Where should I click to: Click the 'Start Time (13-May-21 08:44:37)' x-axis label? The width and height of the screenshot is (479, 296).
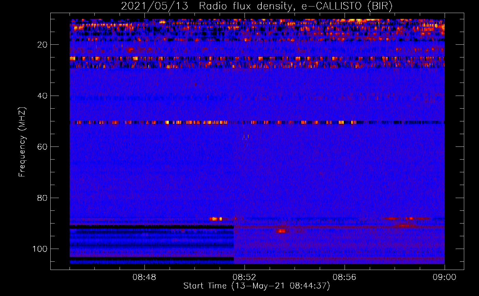257,286
